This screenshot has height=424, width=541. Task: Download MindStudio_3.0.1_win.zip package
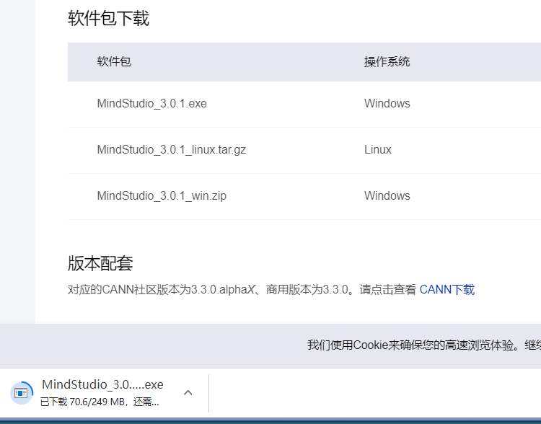(x=162, y=196)
